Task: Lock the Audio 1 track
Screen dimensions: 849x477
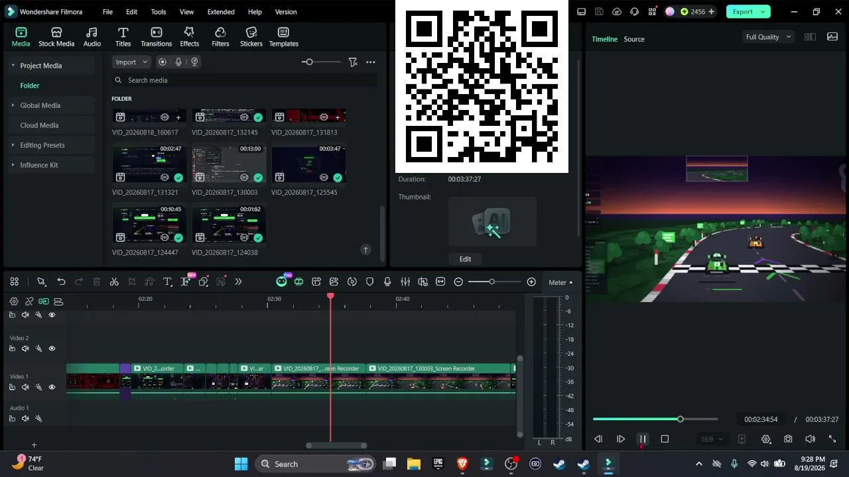Action: [x=12, y=419]
